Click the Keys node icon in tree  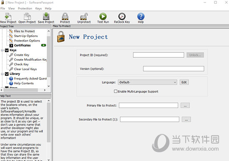(7, 50)
